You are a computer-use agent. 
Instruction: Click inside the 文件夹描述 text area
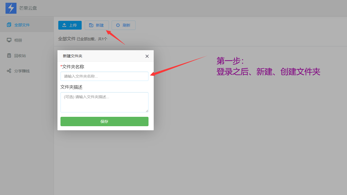pyautogui.click(x=104, y=102)
